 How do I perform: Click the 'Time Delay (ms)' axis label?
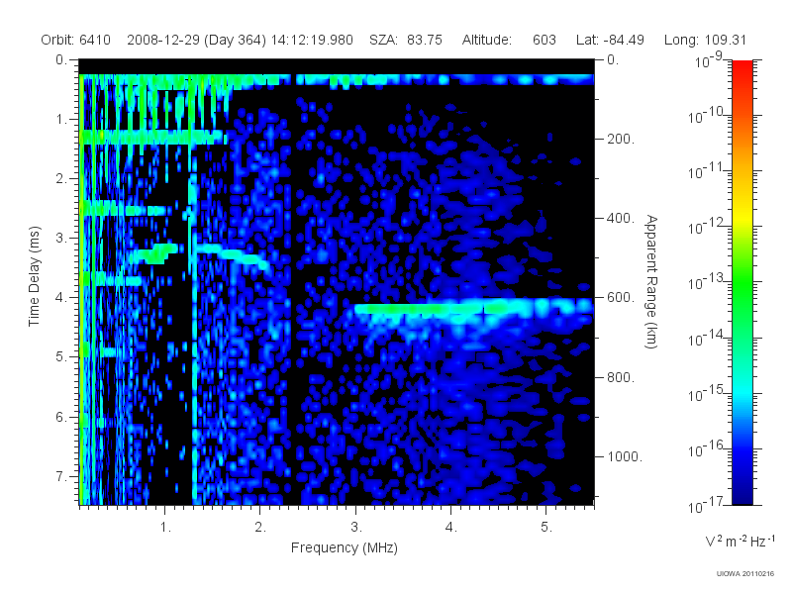pos(34,276)
